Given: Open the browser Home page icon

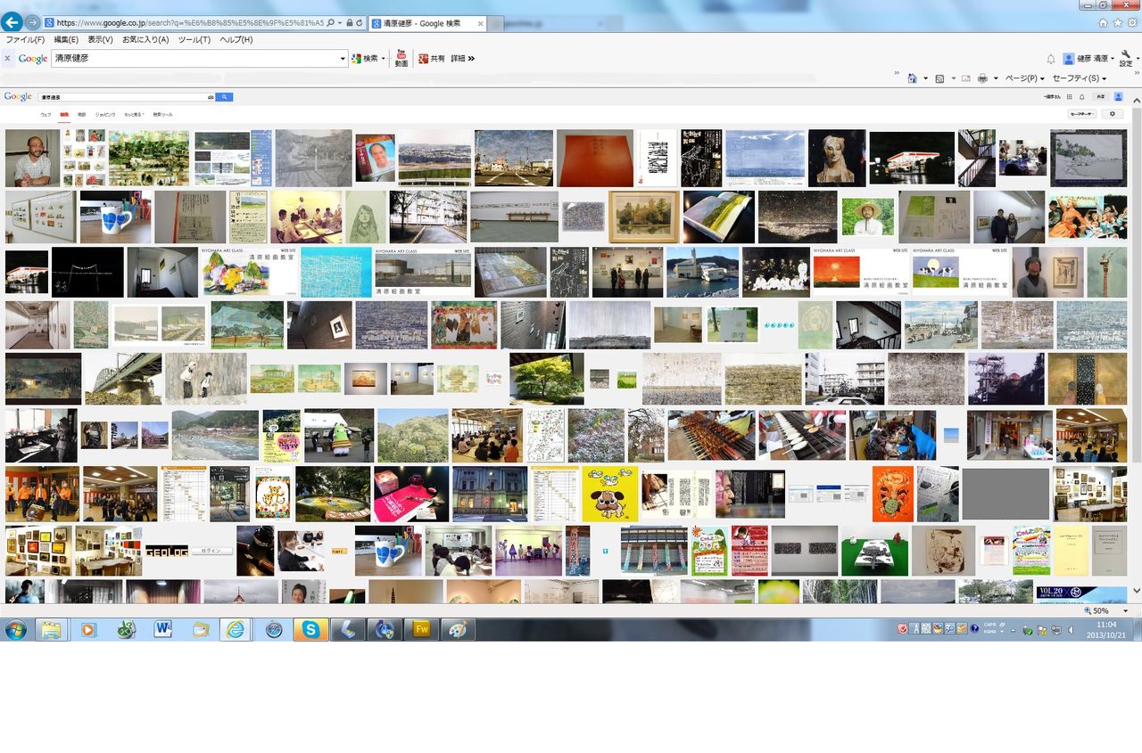Looking at the screenshot, I should click(1103, 23).
